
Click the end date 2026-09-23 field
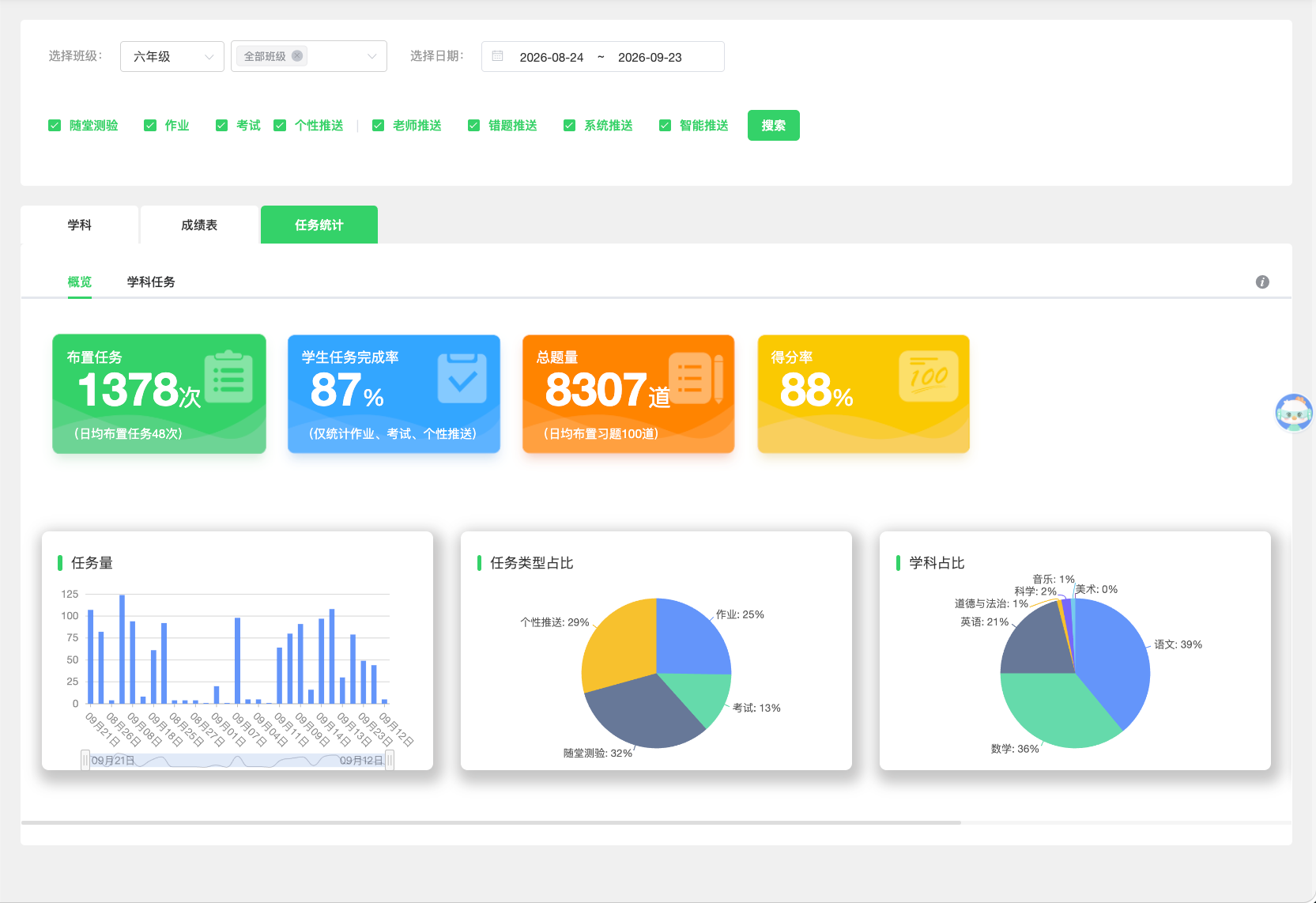coord(650,57)
